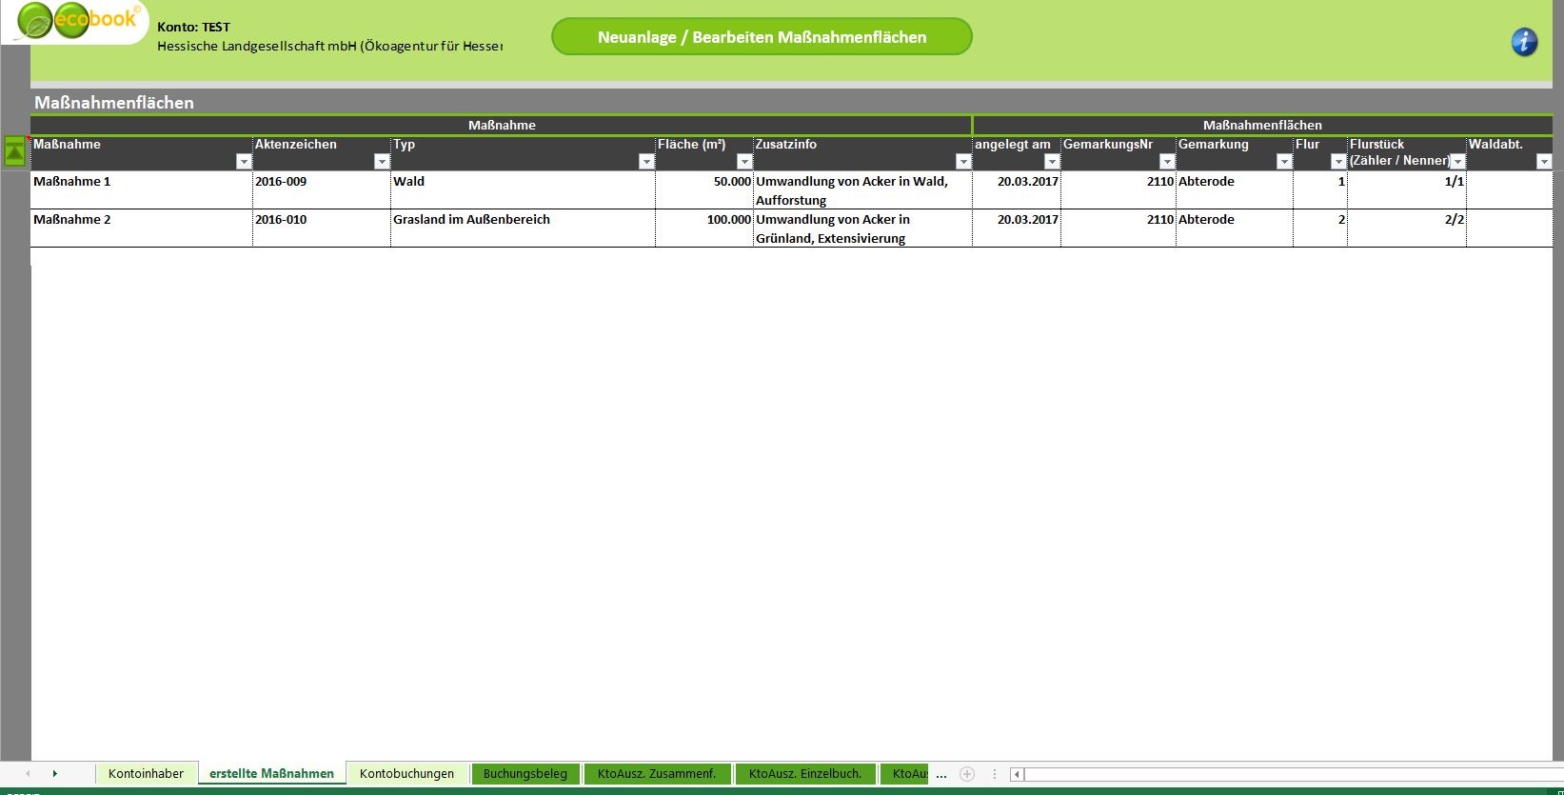Click the ecobook logo
This screenshot has width=1564, height=795.
(x=78, y=21)
